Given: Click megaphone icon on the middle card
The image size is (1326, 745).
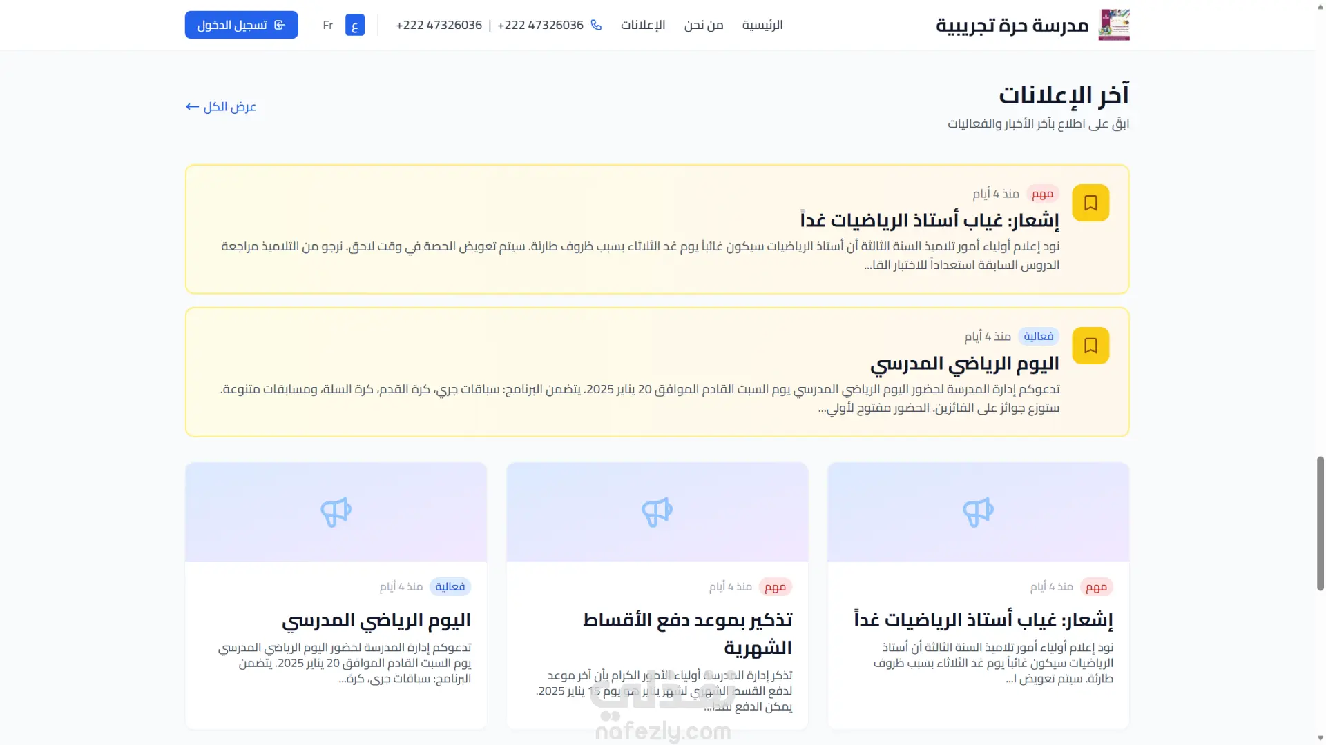Looking at the screenshot, I should coord(657,512).
